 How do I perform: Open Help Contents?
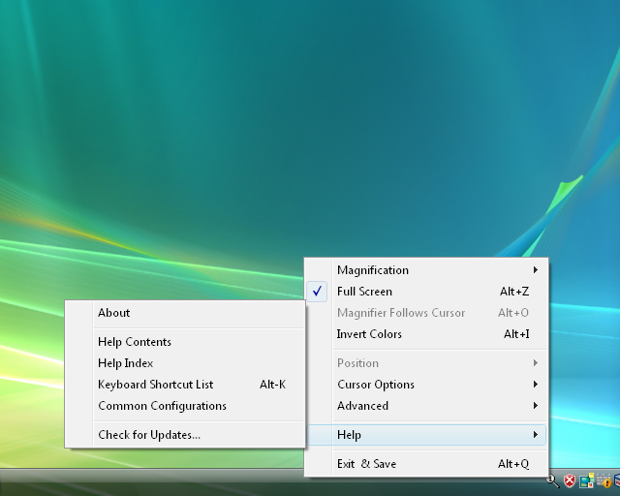pyautogui.click(x=135, y=342)
